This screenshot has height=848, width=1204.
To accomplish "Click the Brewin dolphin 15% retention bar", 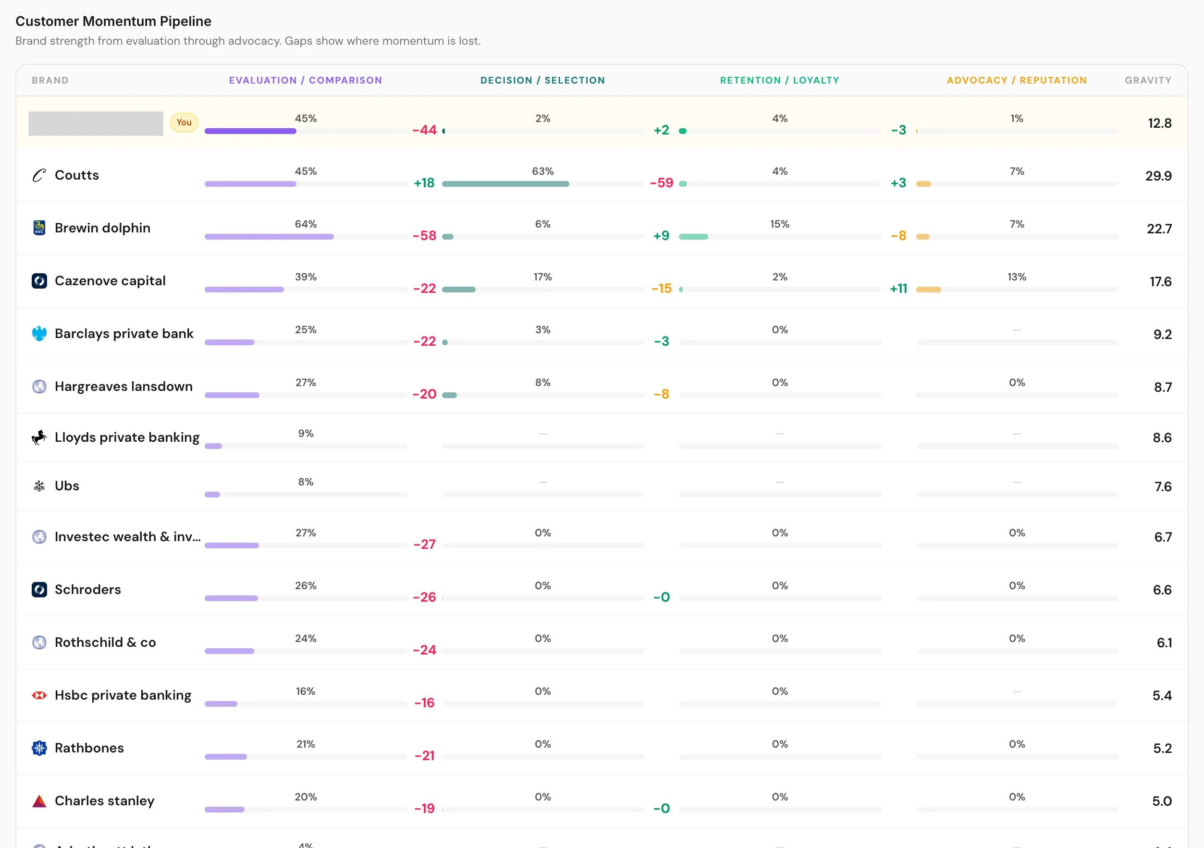I will point(693,237).
